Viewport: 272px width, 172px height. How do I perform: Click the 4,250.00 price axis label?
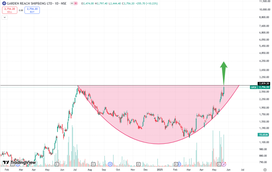point(264,61)
